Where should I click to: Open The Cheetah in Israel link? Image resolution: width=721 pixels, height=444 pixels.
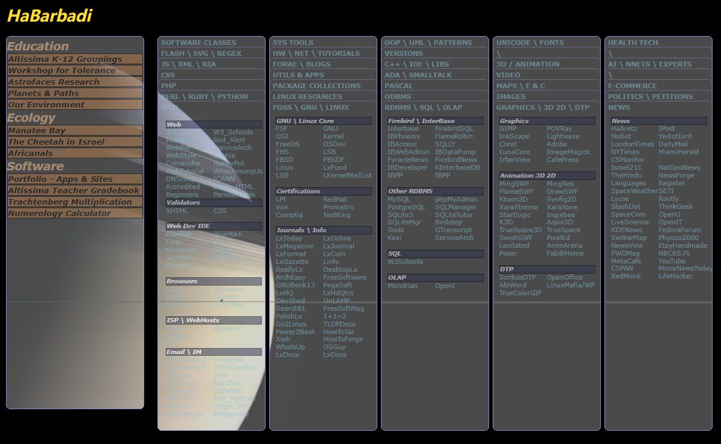coord(75,142)
